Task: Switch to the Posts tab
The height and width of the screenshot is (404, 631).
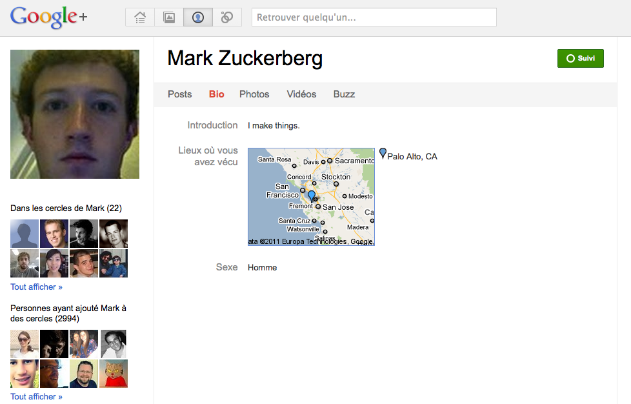Action: [x=179, y=94]
